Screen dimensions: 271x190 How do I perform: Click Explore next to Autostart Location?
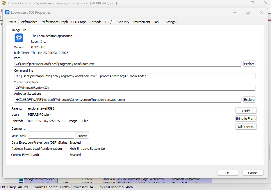coord(249,100)
